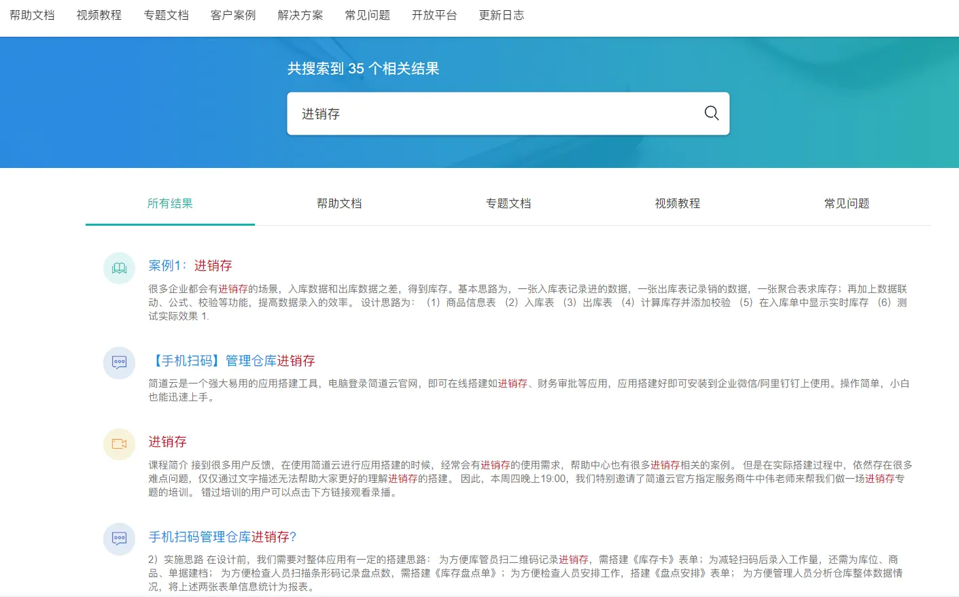The image size is (959, 597).
Task: Go to 客户案例 in top navigation
Action: tap(233, 15)
